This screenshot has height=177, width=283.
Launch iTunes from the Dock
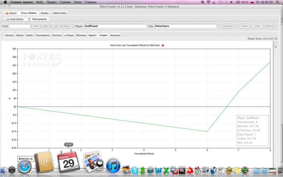click(x=113, y=166)
